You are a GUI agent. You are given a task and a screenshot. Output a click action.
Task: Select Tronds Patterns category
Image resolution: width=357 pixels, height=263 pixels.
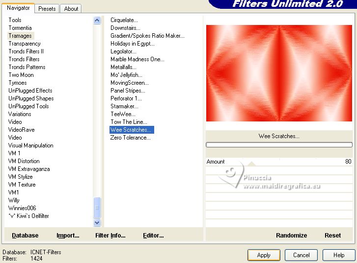[x=27, y=67]
